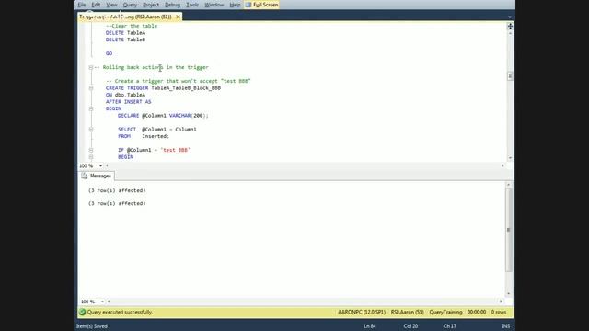Click the 'Item(s) Saved' status text
This screenshot has width=589, height=331.
pos(92,326)
